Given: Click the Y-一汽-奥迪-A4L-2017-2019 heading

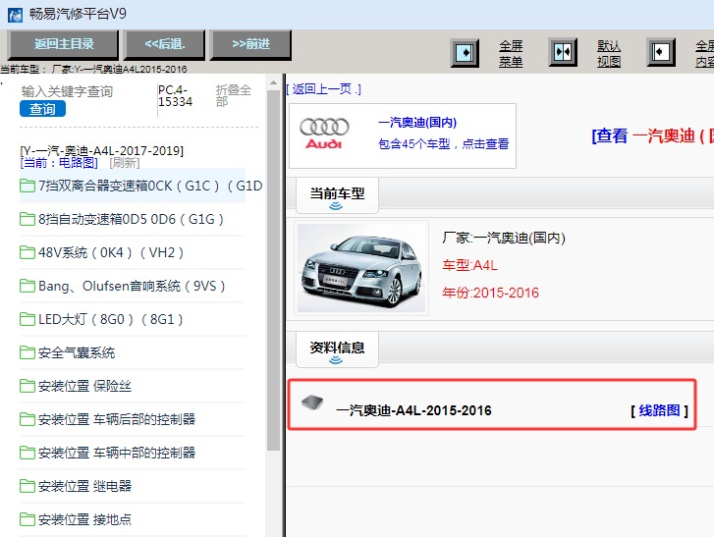Looking at the screenshot, I should click(x=102, y=150).
